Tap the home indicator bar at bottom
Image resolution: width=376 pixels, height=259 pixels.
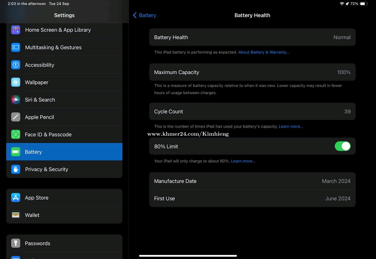point(188,256)
